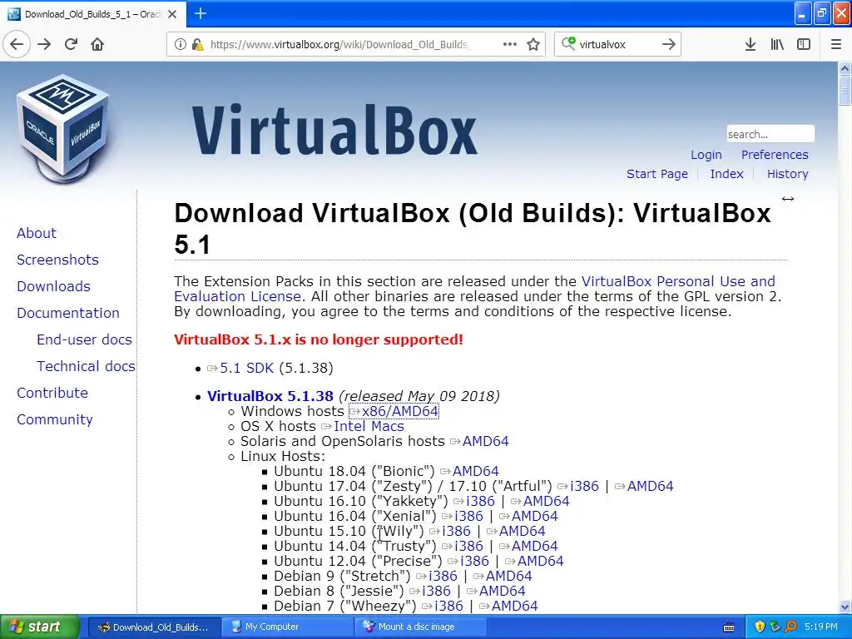This screenshot has width=852, height=639.
Task: Open the VirtualBox 5.1.38 heading link
Action: click(270, 396)
